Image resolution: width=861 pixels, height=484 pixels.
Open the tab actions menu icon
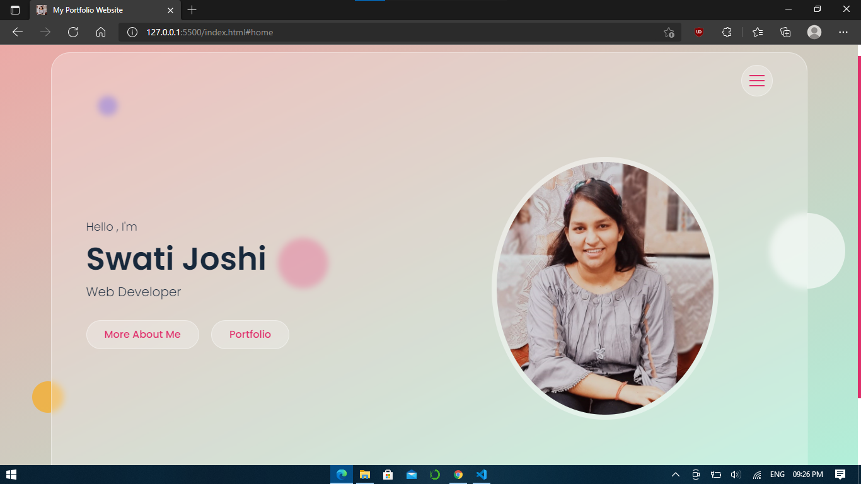click(x=15, y=10)
